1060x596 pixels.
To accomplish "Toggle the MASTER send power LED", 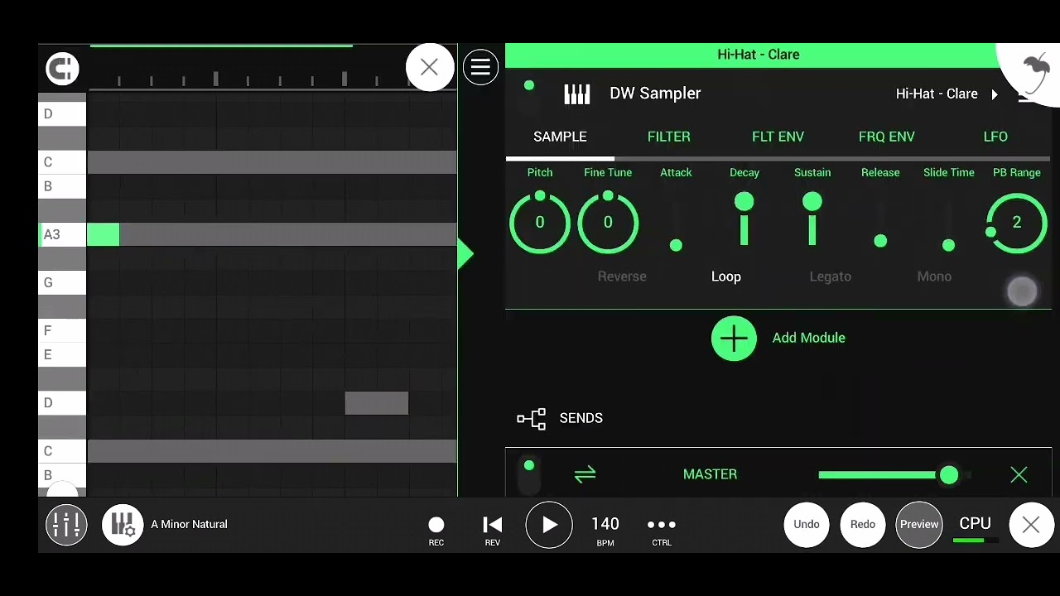I will tap(529, 466).
